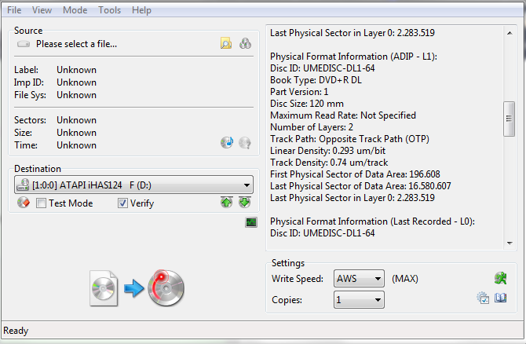The image size is (526, 344).
Task: Click the erase disc icon next to Test Mode
Action: tap(23, 203)
